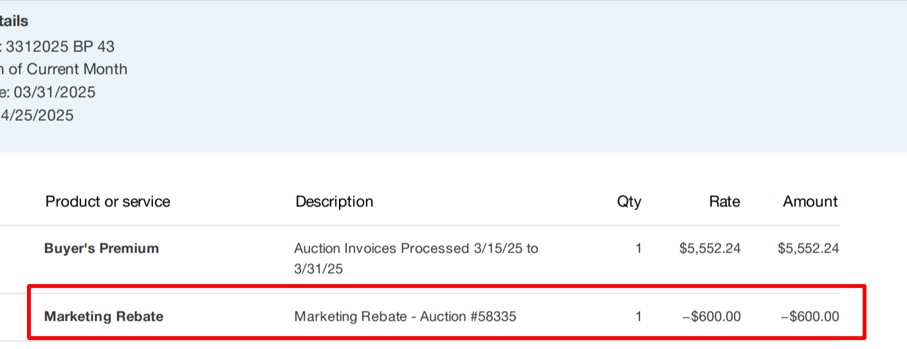Select the Marketing Rebate amount of -$600.00

[809, 317]
